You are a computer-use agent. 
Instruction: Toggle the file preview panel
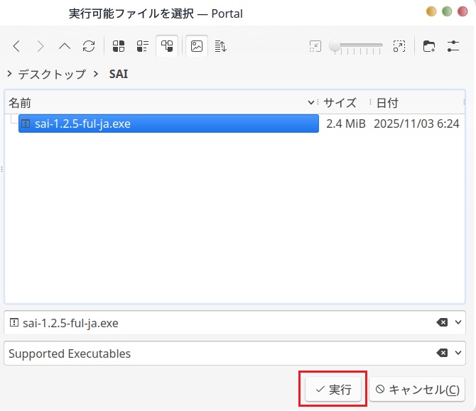196,46
